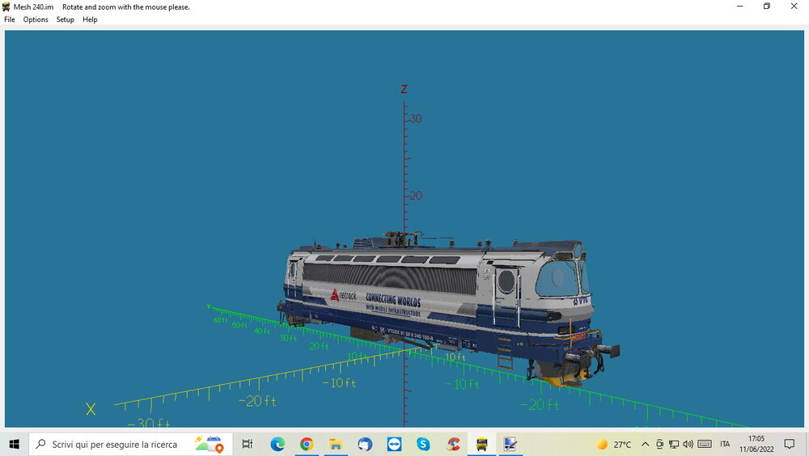Image resolution: width=809 pixels, height=456 pixels.
Task: Open the File menu
Action: tap(9, 19)
